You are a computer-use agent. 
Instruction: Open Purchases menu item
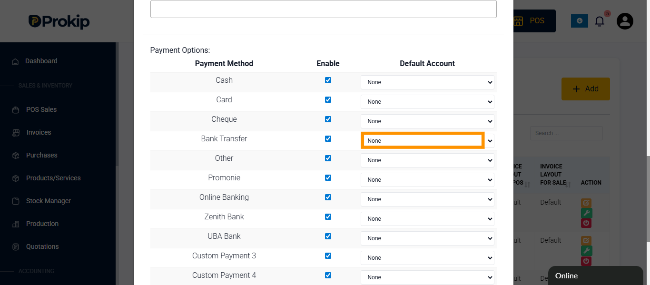click(41, 155)
